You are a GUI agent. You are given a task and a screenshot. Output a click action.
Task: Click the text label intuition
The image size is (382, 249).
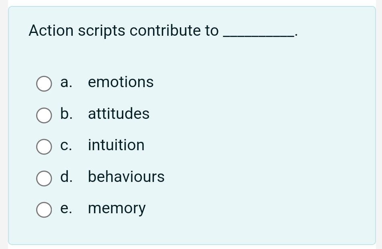click(116, 145)
